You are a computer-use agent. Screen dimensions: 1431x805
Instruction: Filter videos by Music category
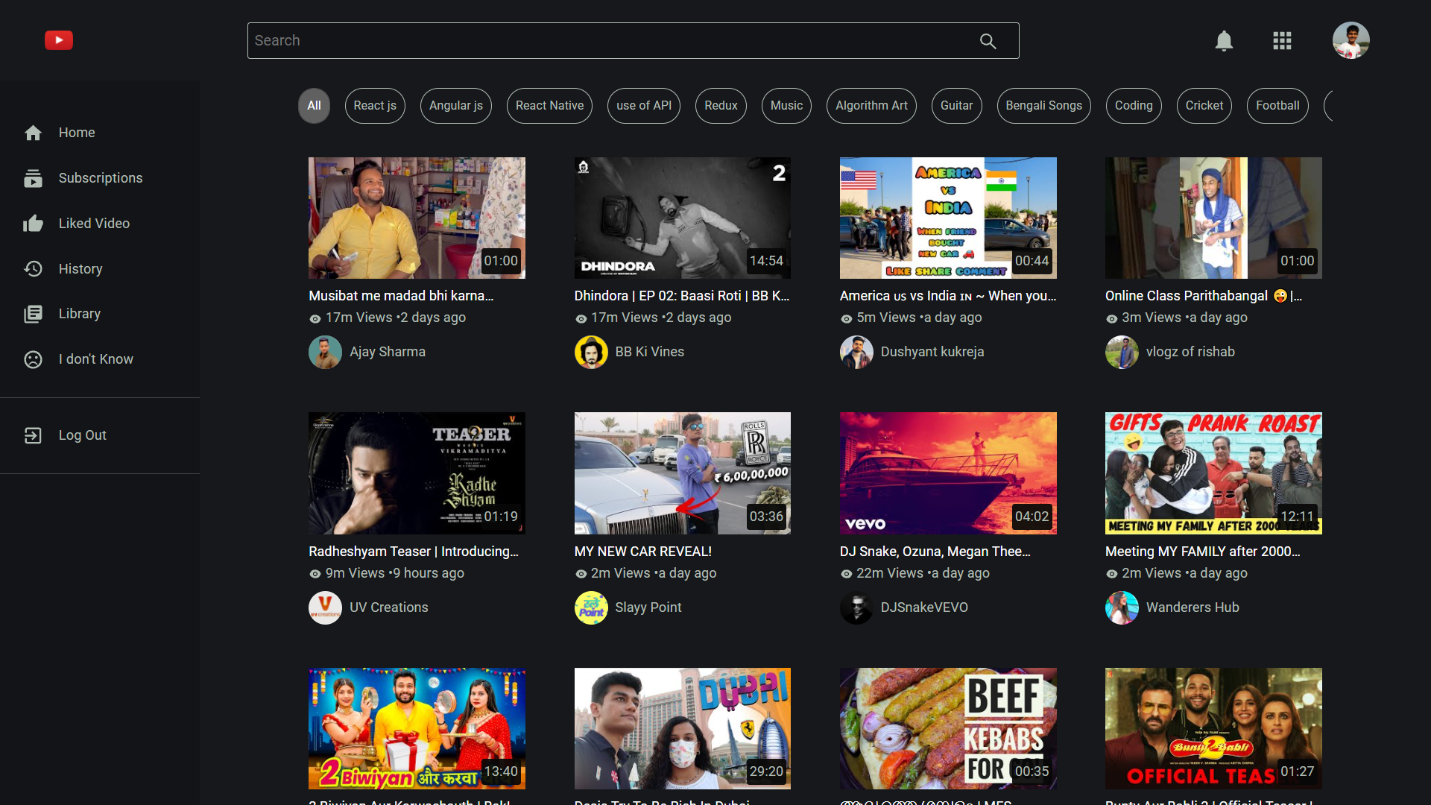[786, 106]
